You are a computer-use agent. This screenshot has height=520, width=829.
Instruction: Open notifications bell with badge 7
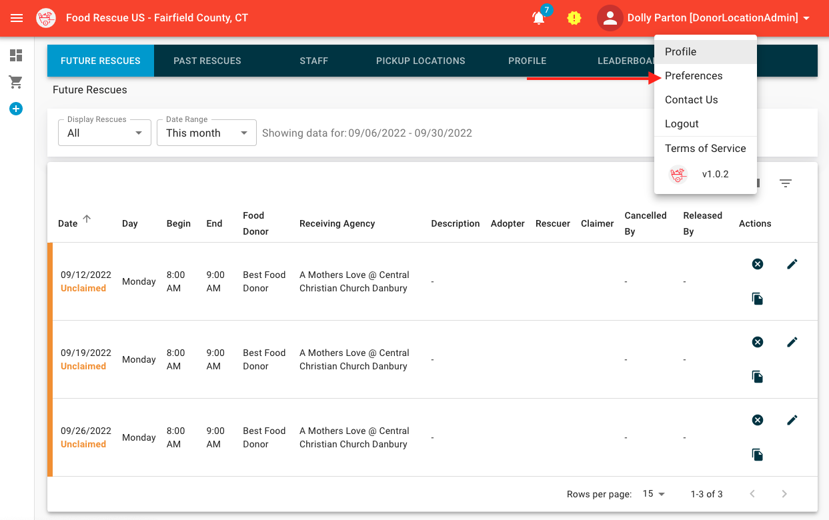pos(539,18)
